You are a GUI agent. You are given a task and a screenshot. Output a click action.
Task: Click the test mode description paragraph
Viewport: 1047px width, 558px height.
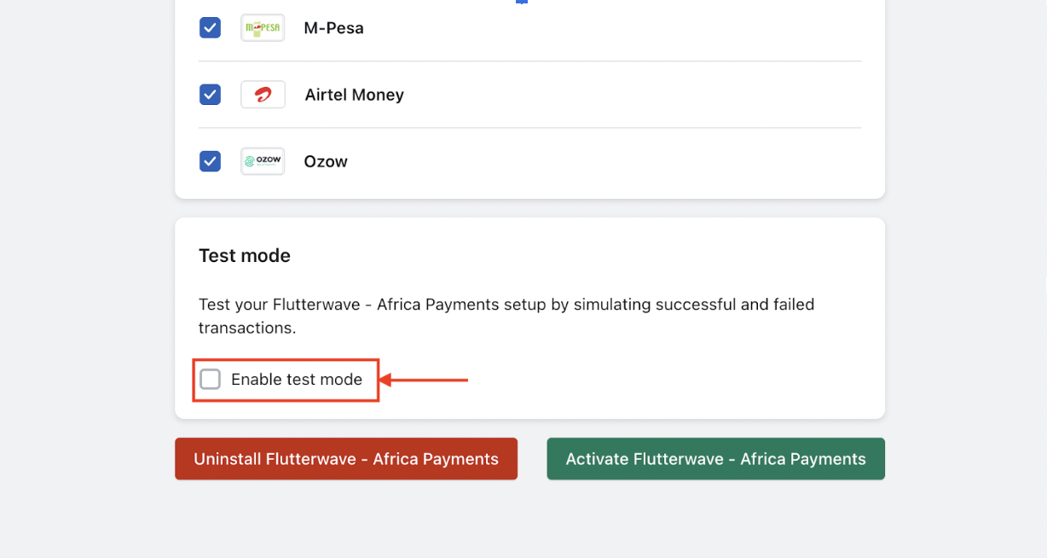click(x=506, y=316)
